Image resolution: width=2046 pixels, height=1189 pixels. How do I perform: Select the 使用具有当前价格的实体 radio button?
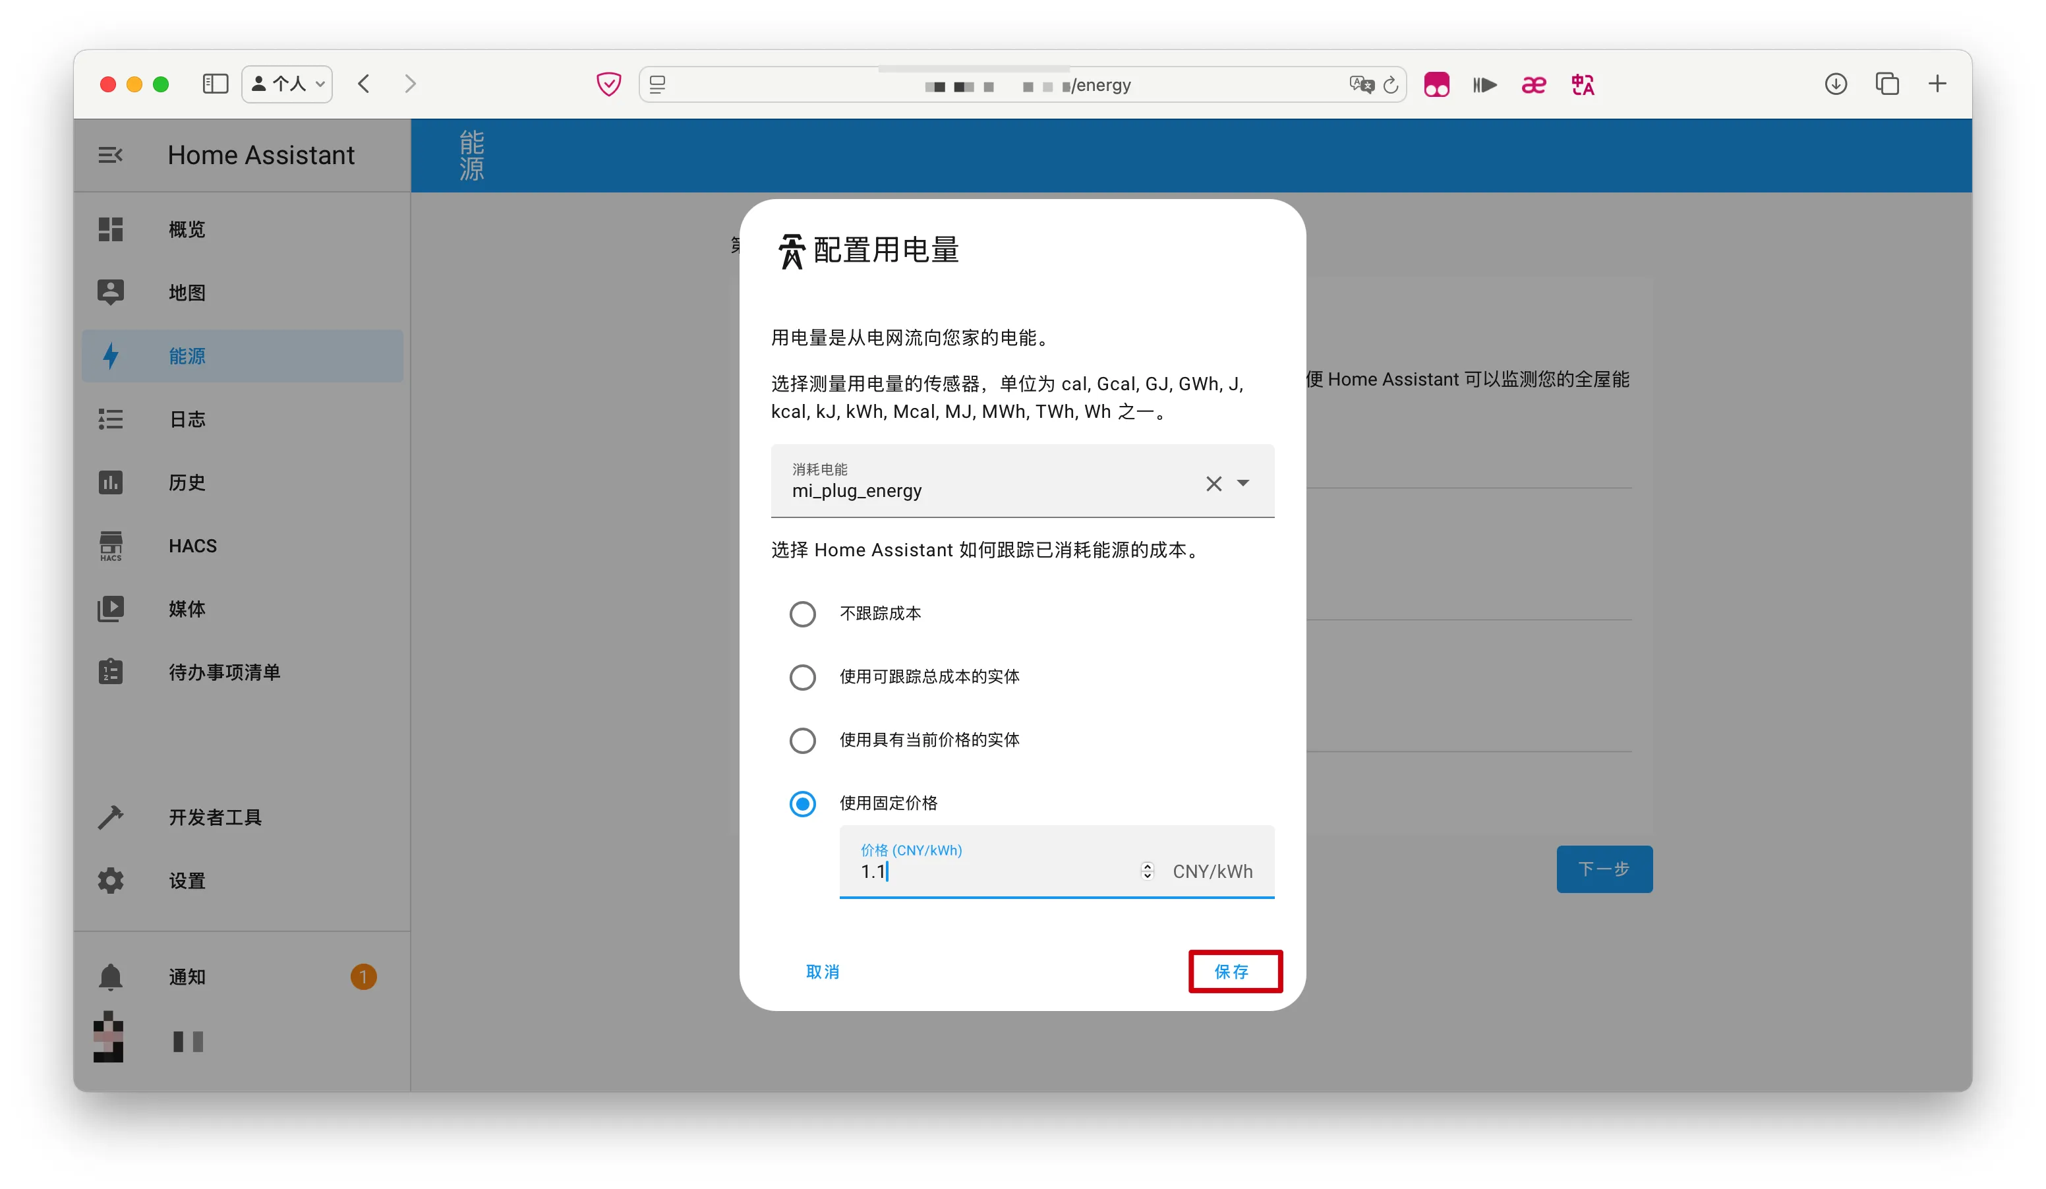click(802, 740)
